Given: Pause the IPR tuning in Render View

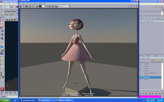Looking at the screenshot, I should point(128,6).
